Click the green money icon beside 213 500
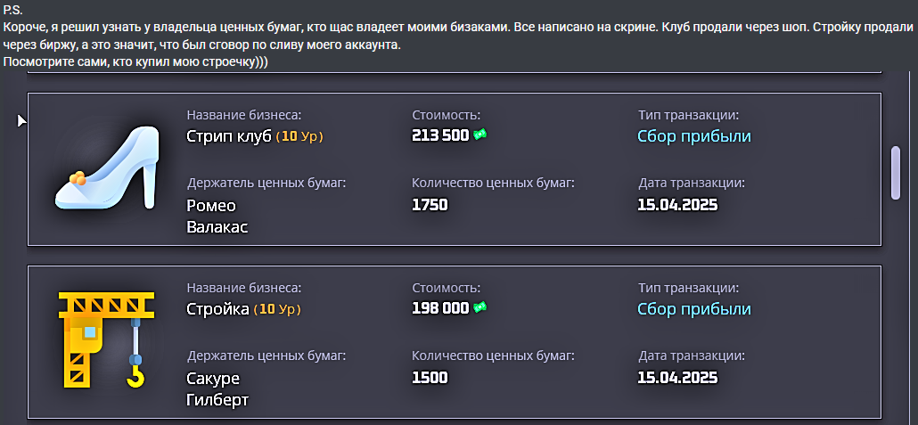 pyautogui.click(x=480, y=135)
